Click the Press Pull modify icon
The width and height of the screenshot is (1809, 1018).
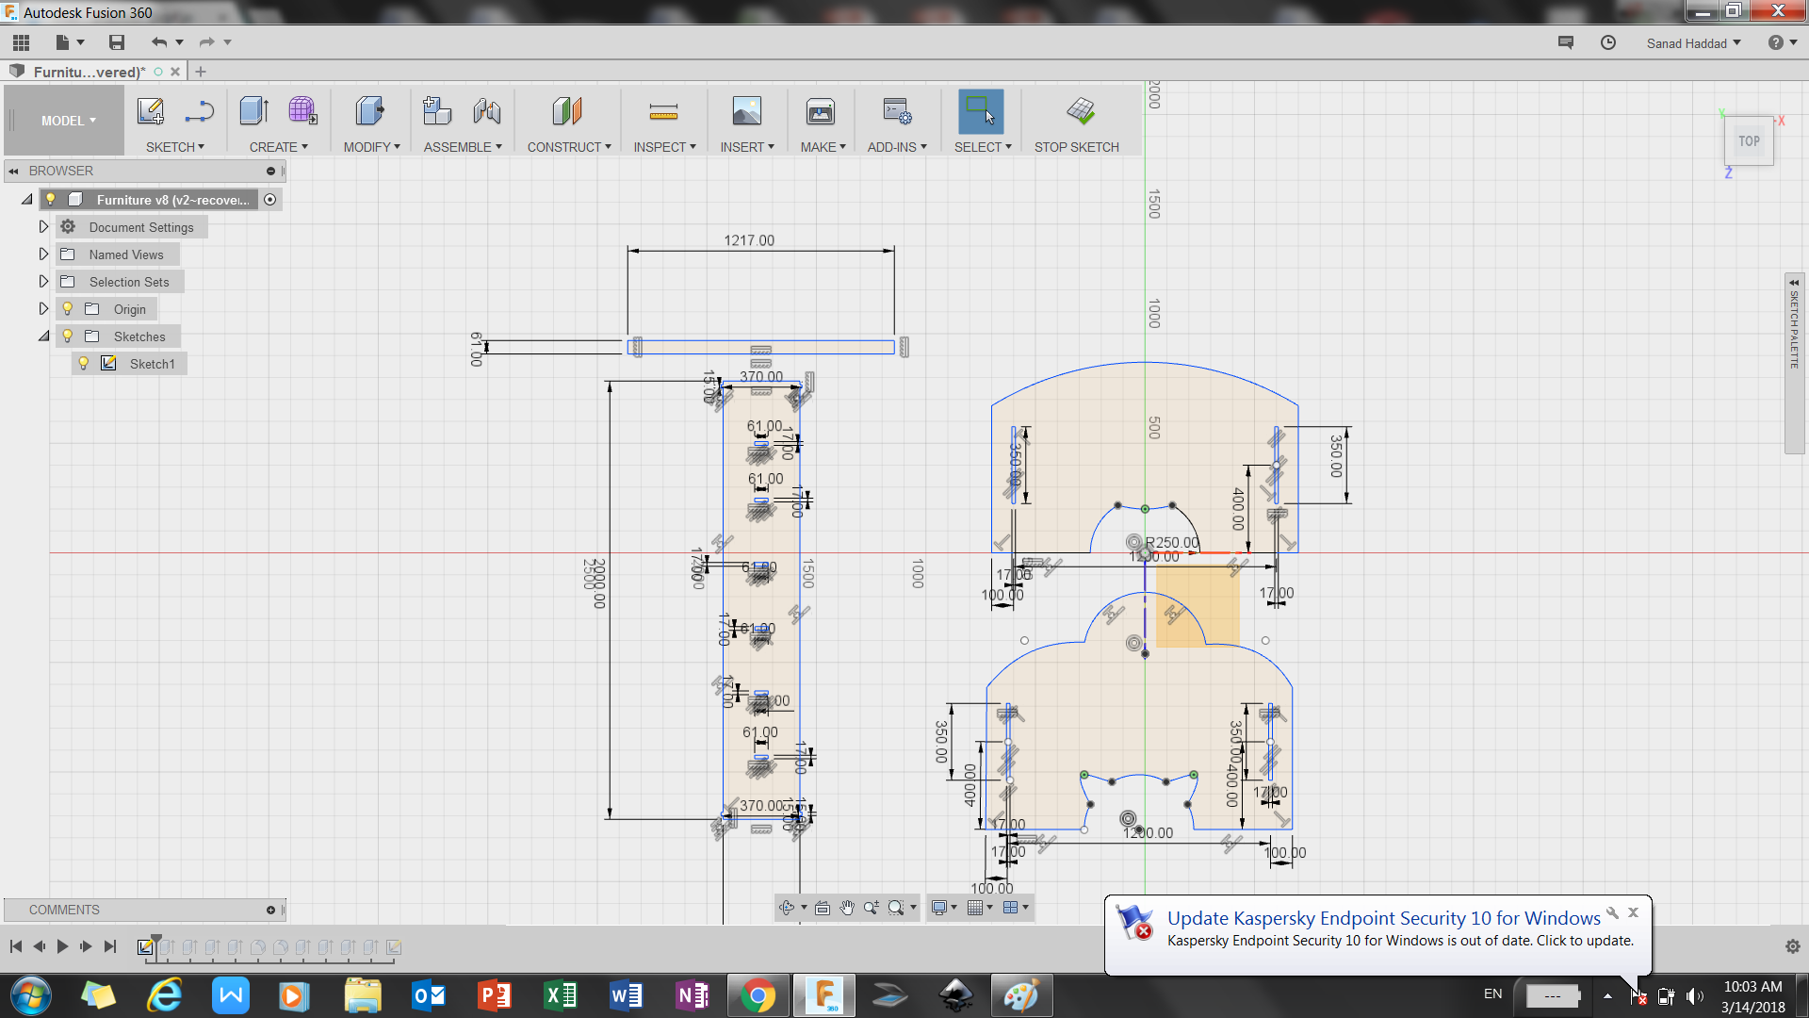(x=369, y=111)
